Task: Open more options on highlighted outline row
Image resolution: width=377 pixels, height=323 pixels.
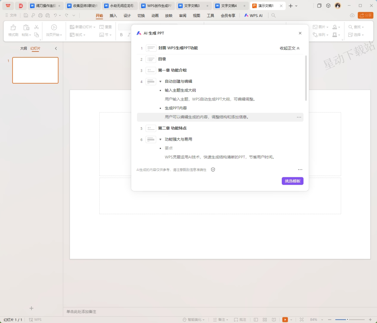Action: [299, 117]
